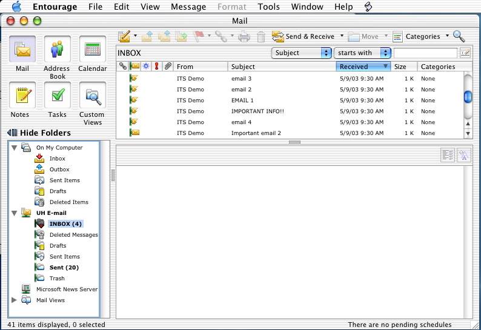Viewport: 481px width, 330px height.
Task: Open the Apple menu
Action: 16,7
